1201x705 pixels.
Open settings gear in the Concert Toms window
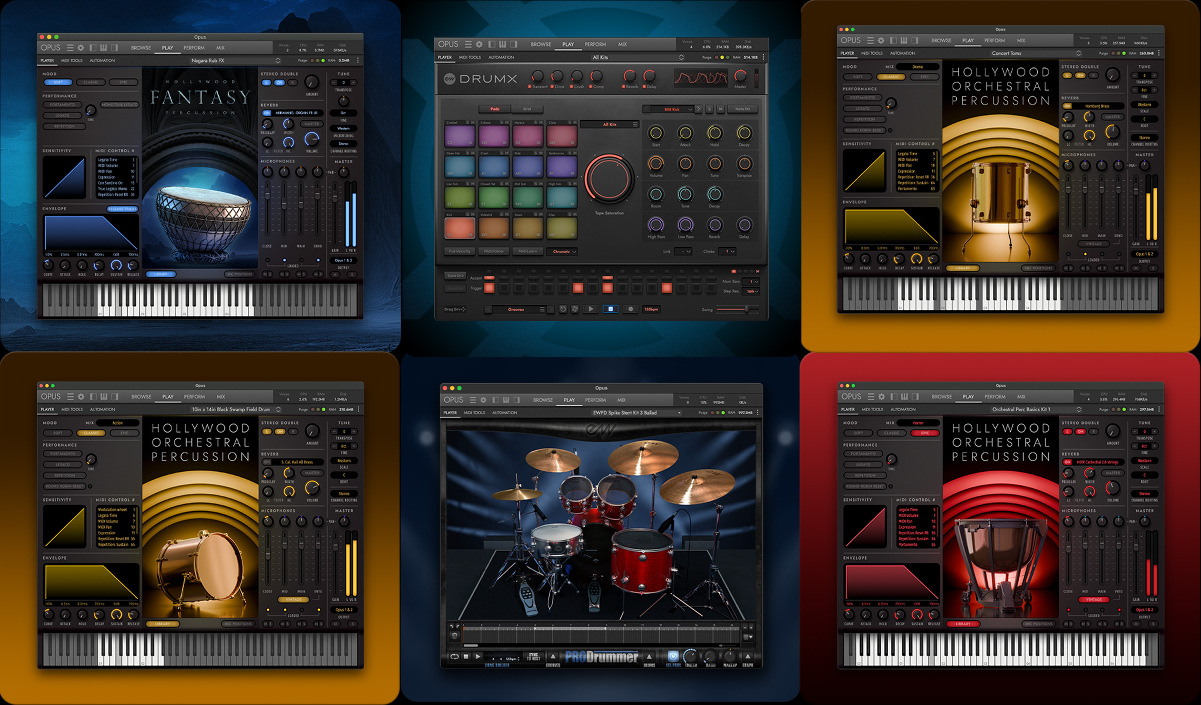click(881, 40)
